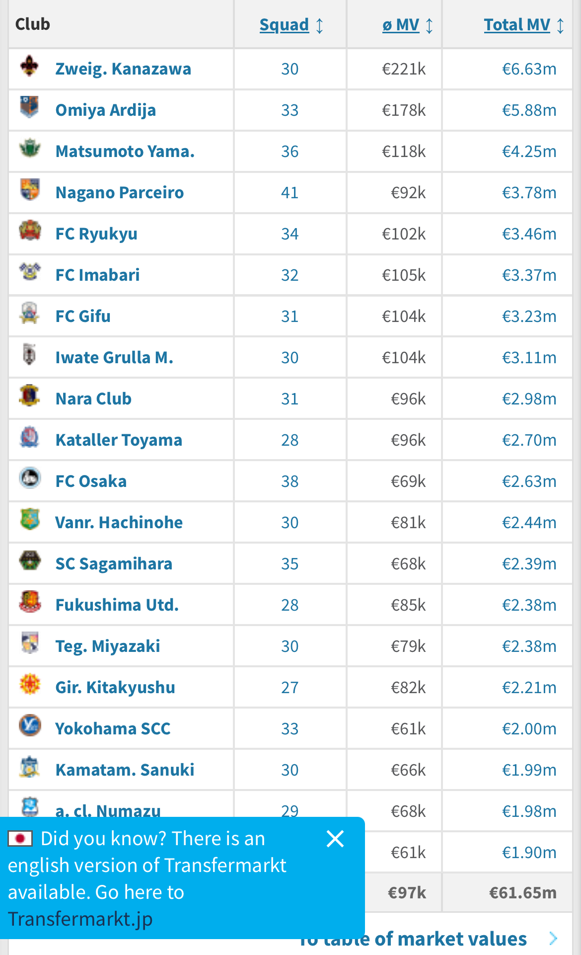Click the Zweigen Kanazawa club crest icon

pos(30,66)
